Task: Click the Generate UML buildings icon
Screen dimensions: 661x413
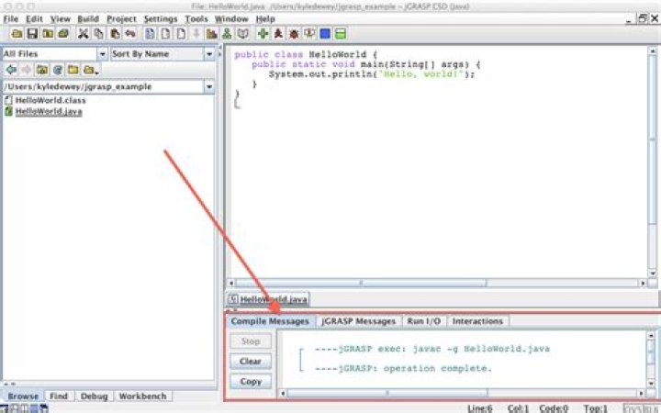Action: (212, 33)
